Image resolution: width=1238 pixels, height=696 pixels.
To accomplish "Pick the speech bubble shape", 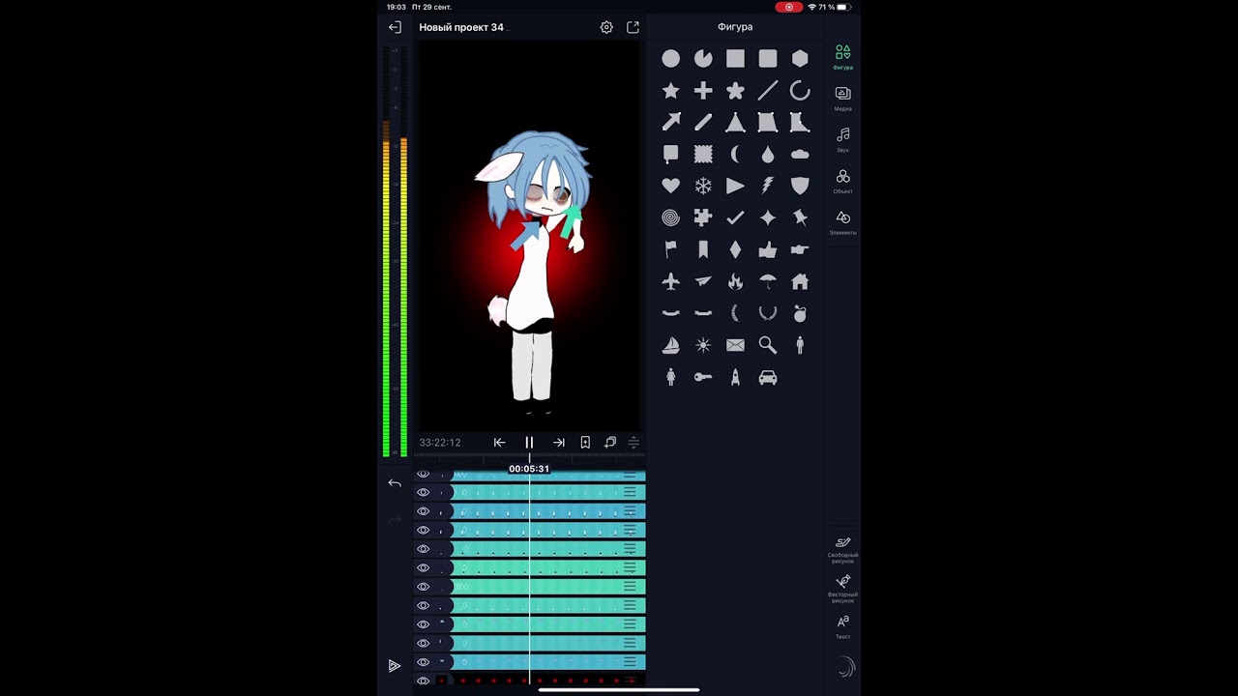I will tap(670, 155).
